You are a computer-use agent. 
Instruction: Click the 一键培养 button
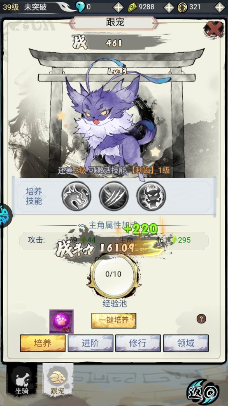(x=114, y=321)
